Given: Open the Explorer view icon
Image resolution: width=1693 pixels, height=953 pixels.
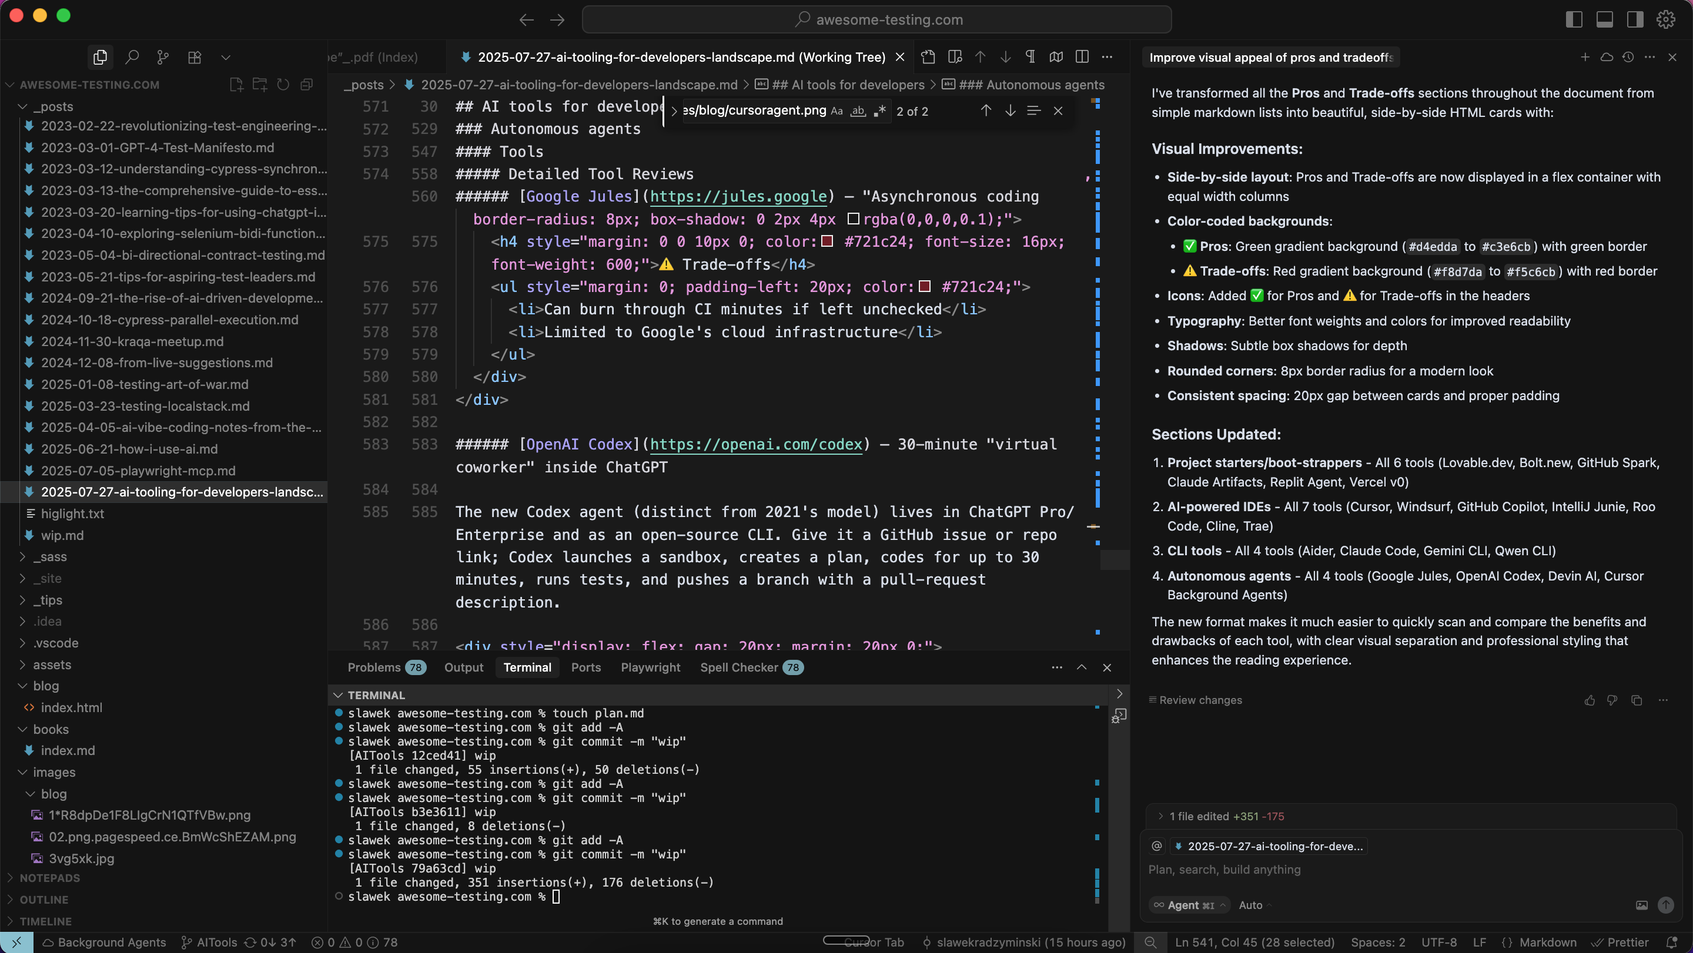Looking at the screenshot, I should point(100,57).
